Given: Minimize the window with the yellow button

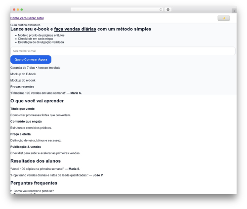Looking at the screenshot, I should [x=18, y=10].
